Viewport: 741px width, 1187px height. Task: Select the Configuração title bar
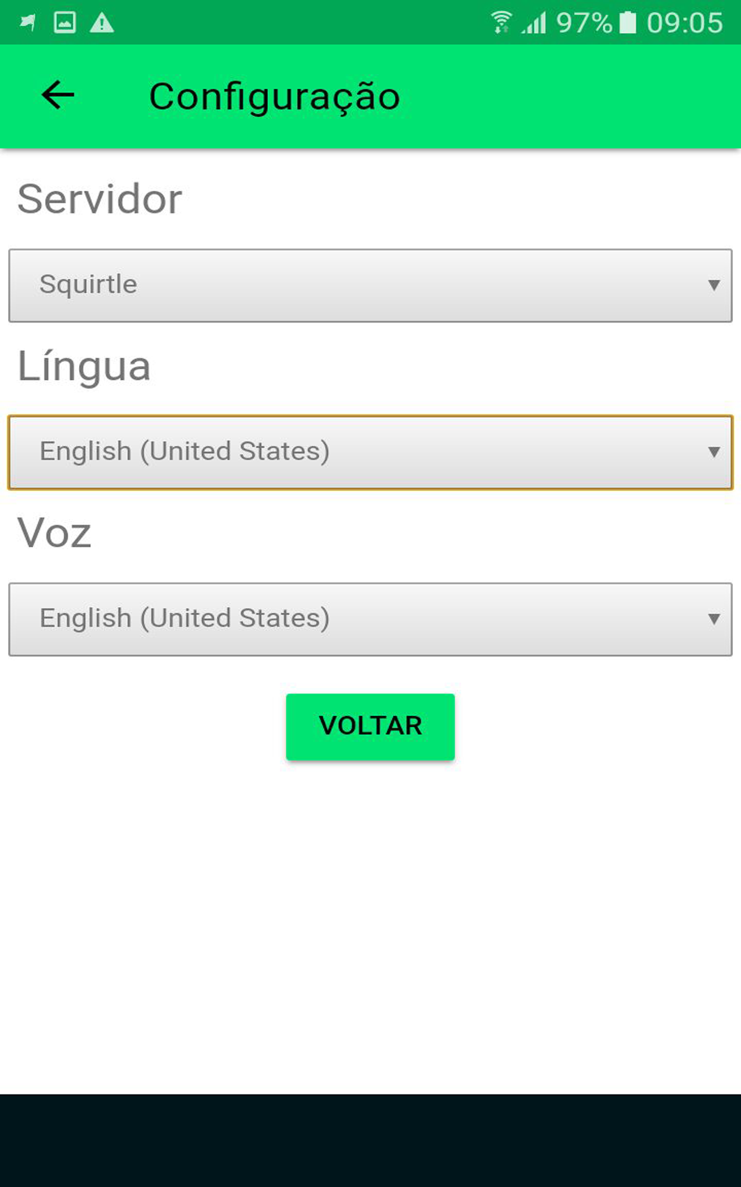[x=275, y=95]
